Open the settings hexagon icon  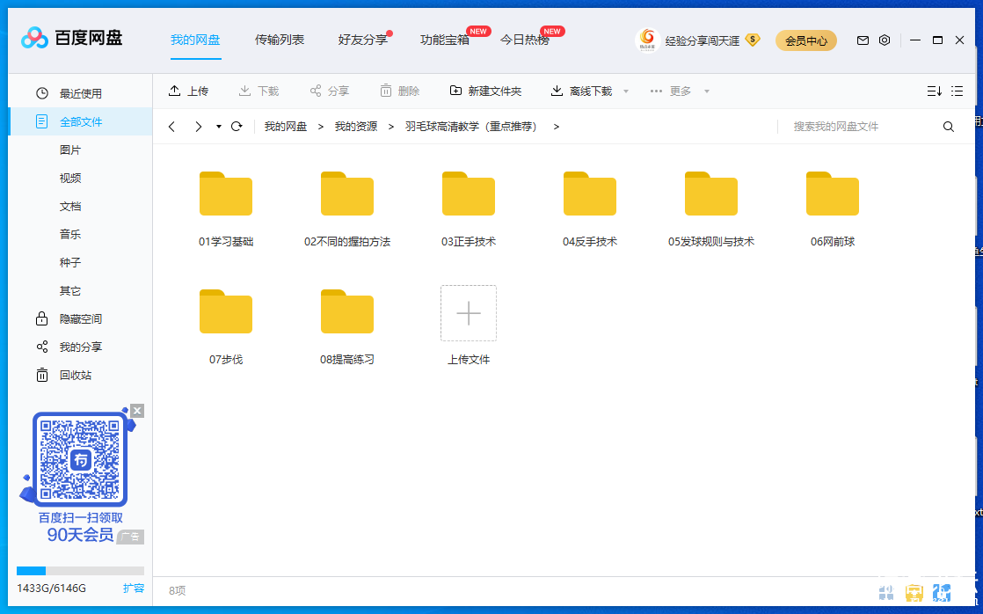pos(885,40)
